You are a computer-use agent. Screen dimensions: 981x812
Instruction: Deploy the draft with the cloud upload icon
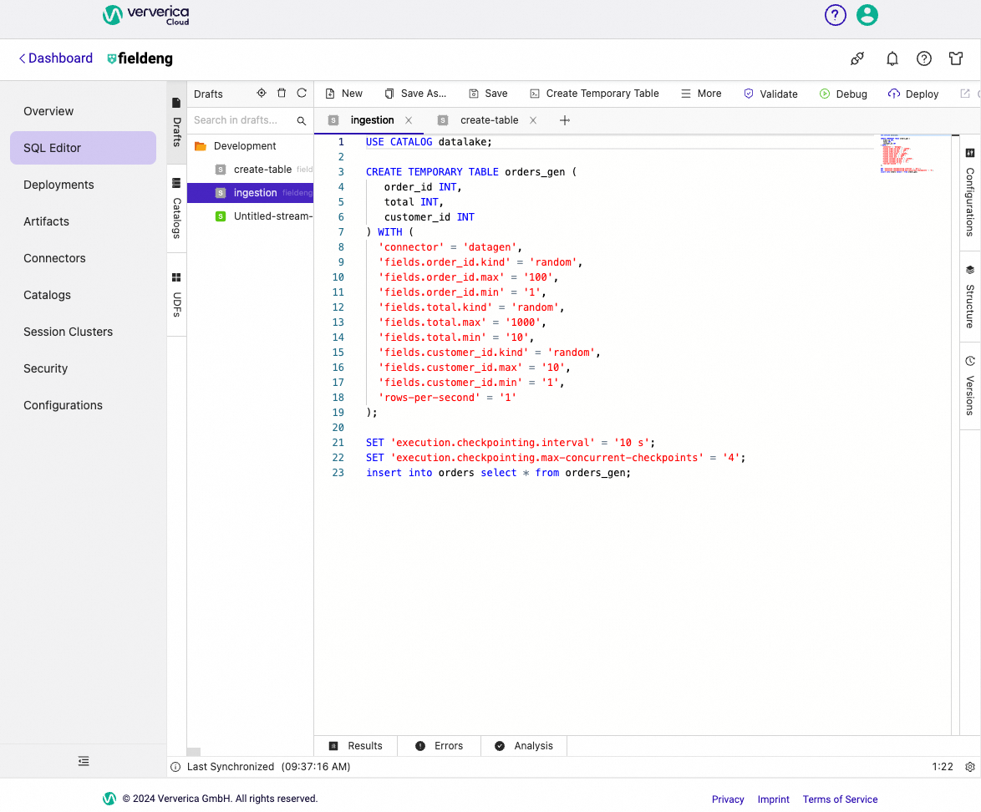[912, 94]
